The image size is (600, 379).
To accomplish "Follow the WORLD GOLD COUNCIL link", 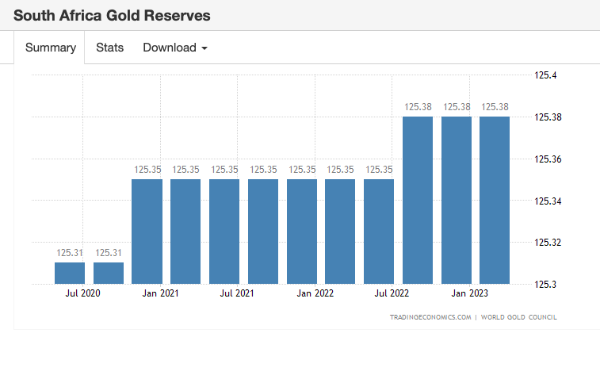I will point(518,317).
